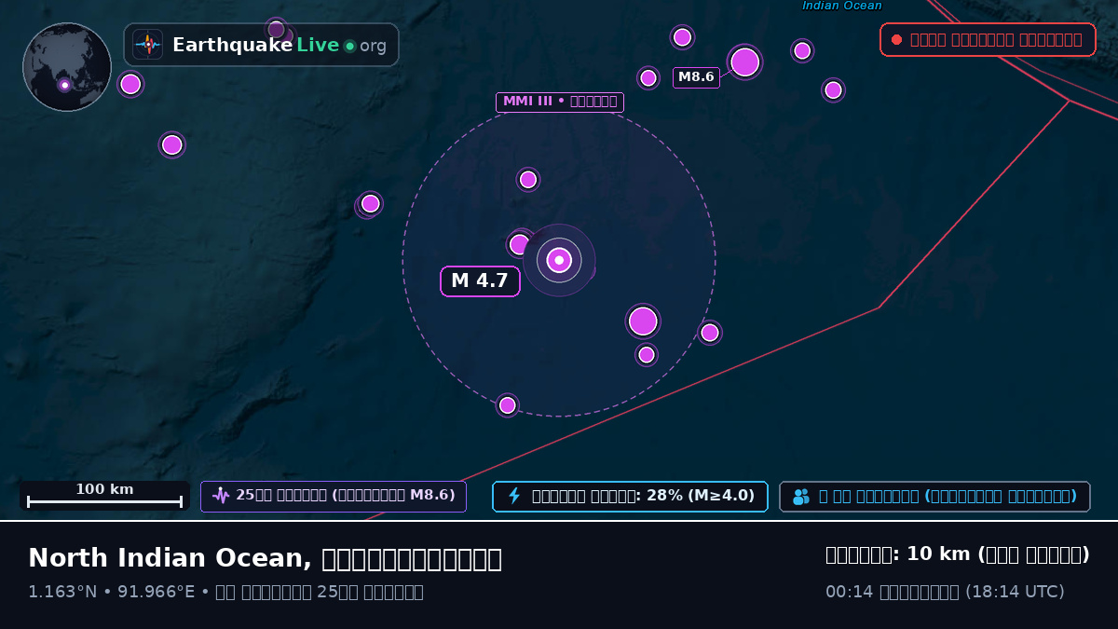This screenshot has width=1118, height=629.
Task: Open the 25-year history M8.6 pill
Action: 334,497
